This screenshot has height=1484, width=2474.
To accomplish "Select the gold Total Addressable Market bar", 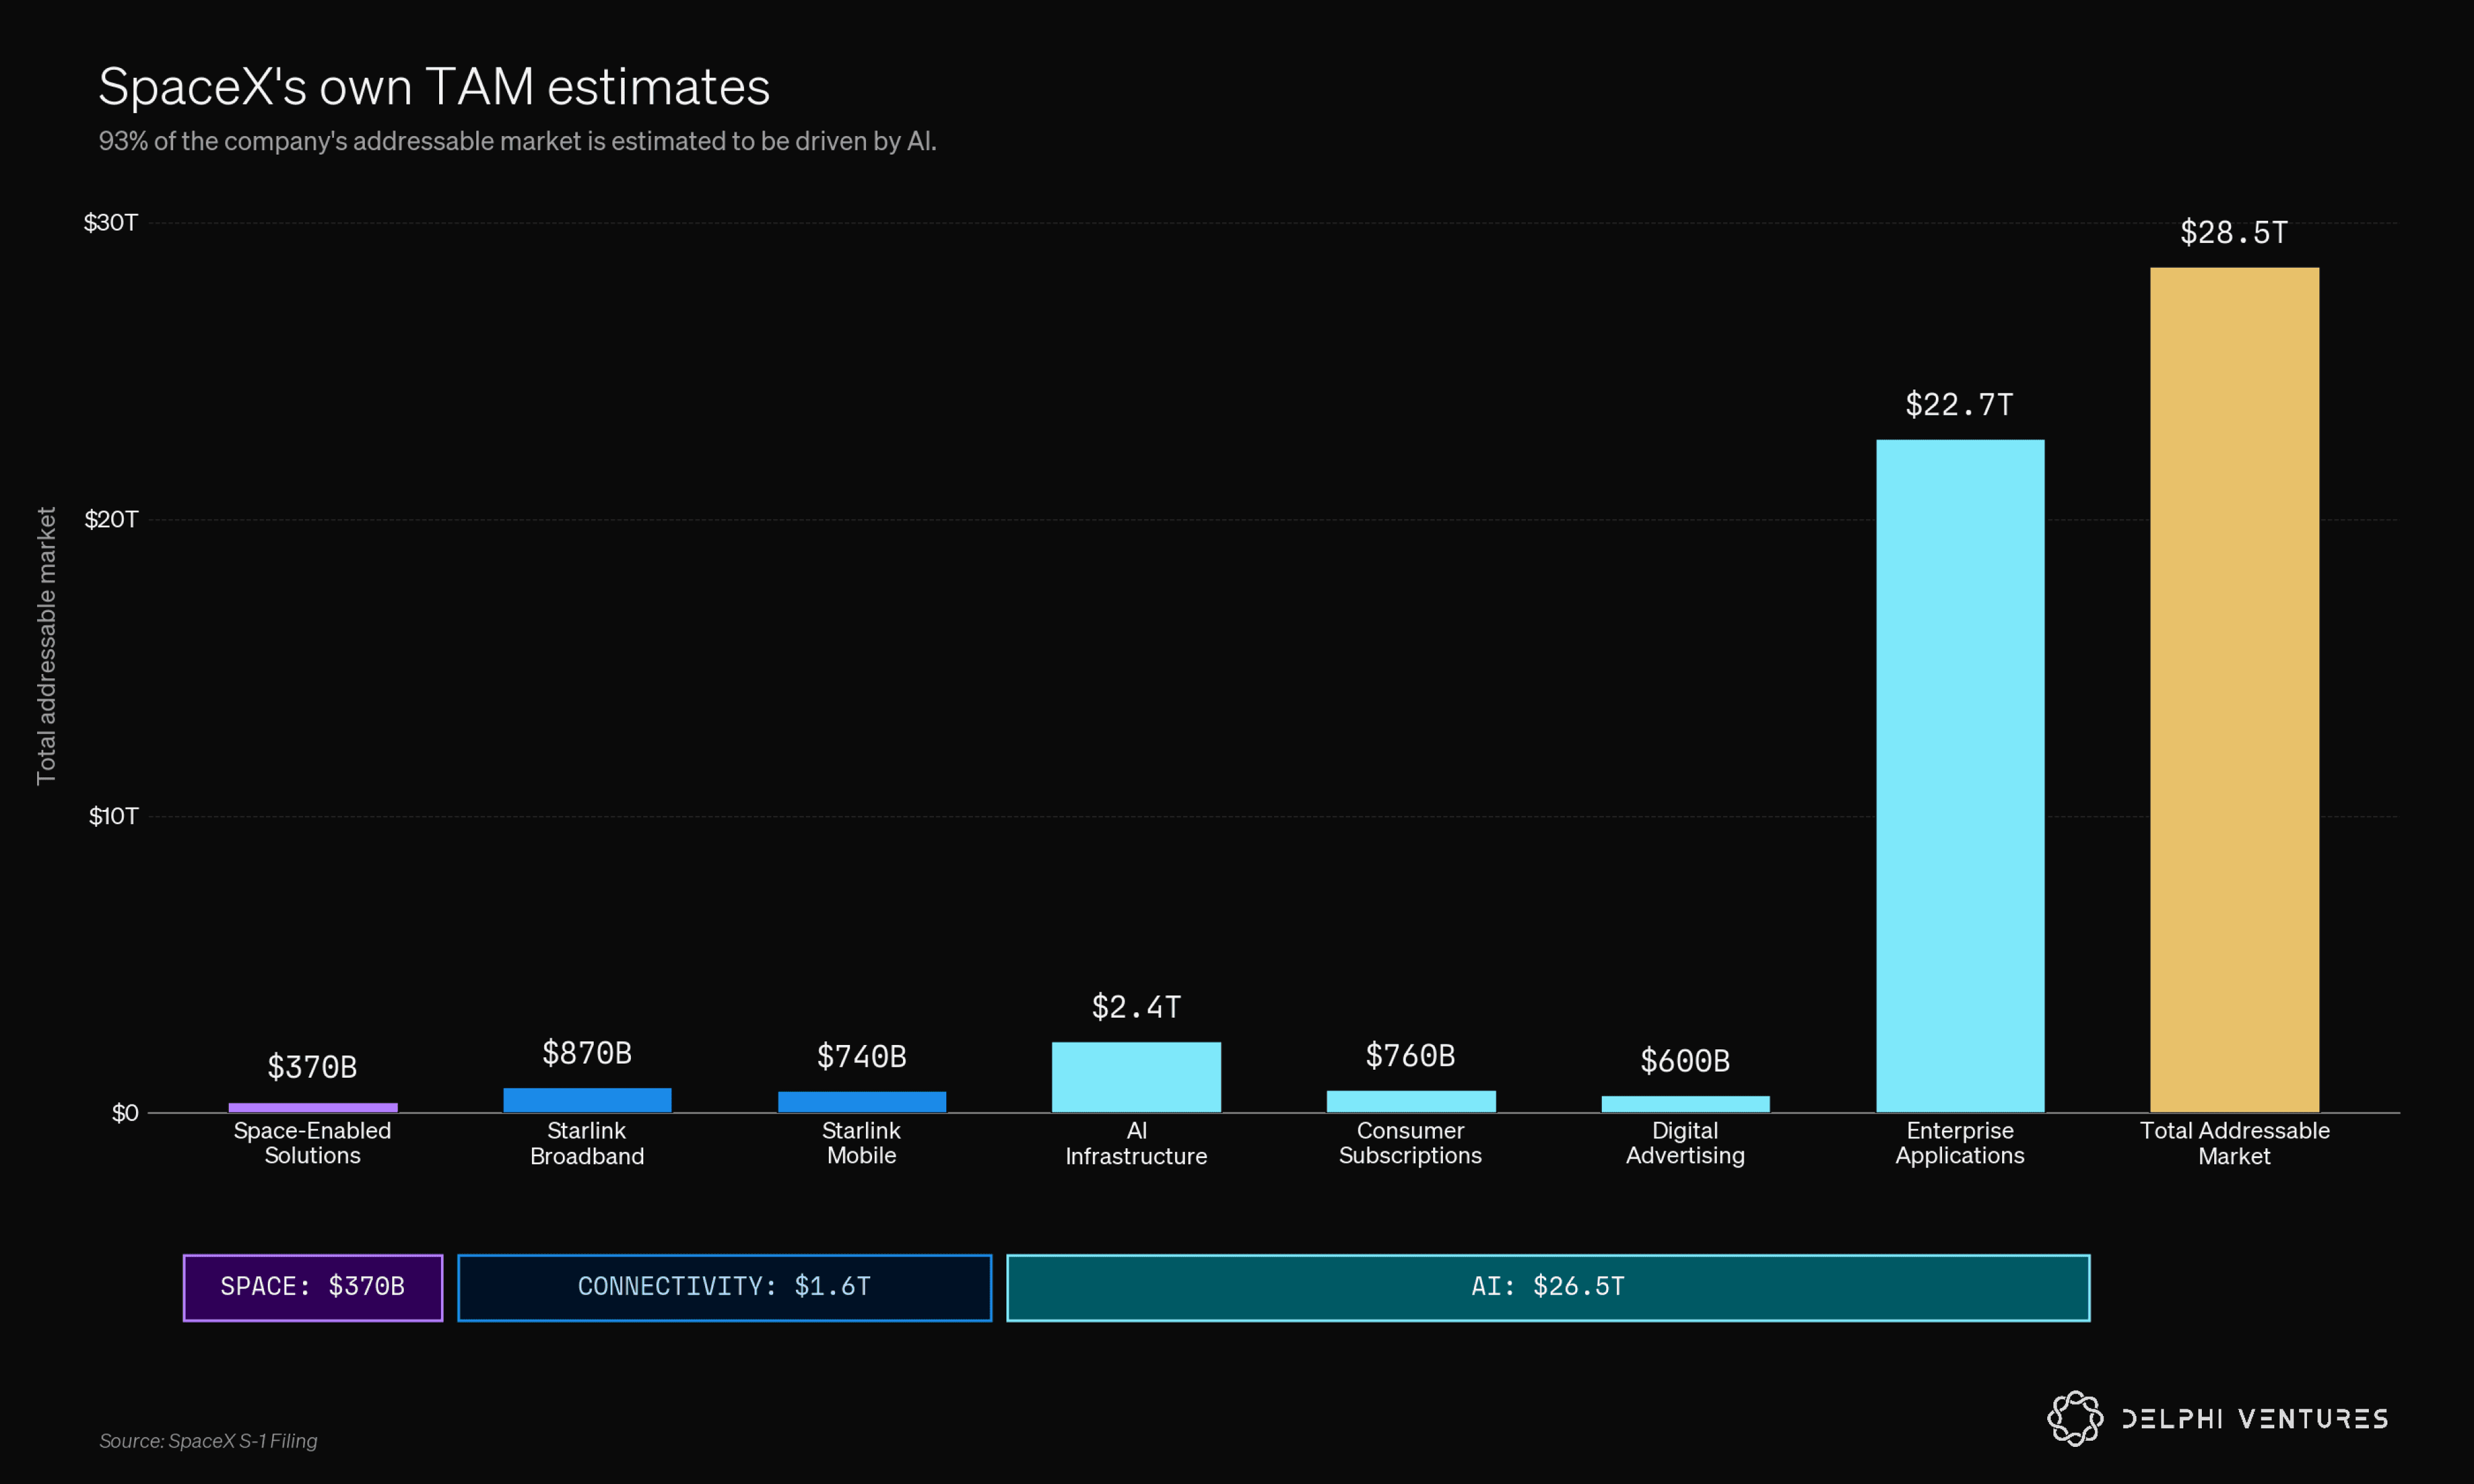I will click(2234, 690).
